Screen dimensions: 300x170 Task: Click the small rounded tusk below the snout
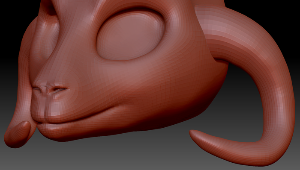click(x=18, y=135)
